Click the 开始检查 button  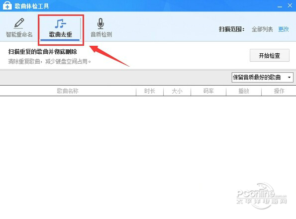269,55
